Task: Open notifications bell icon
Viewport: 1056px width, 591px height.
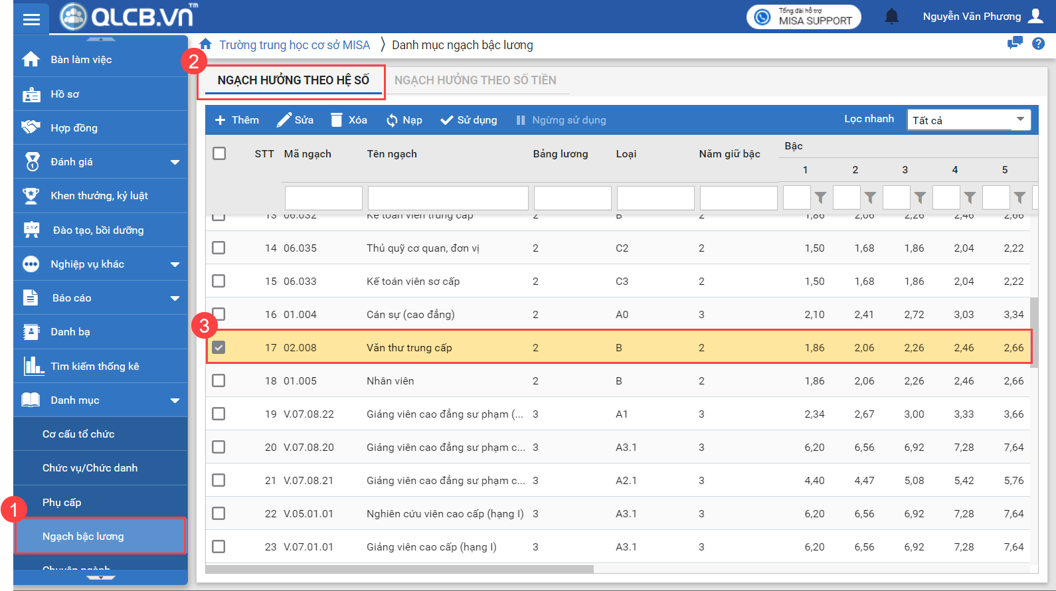Action: [x=891, y=17]
